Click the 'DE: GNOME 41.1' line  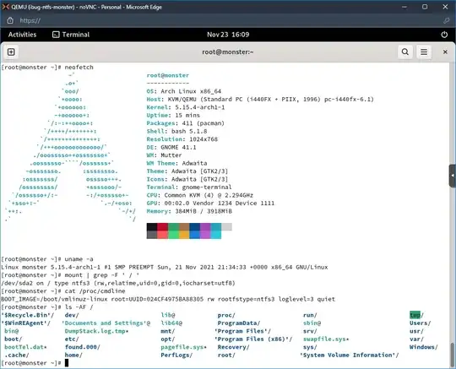[171, 147]
